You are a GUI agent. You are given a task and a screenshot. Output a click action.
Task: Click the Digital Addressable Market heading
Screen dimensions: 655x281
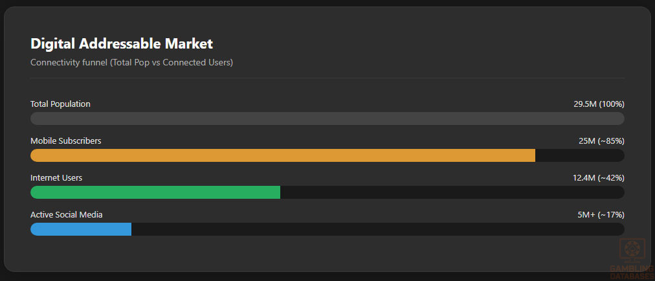122,44
